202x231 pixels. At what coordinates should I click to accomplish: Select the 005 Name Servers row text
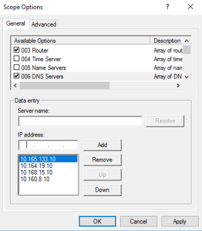[44, 68]
